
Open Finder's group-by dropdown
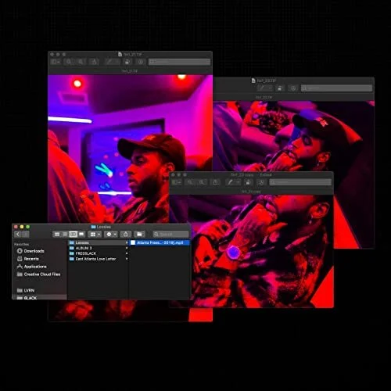(x=95, y=235)
